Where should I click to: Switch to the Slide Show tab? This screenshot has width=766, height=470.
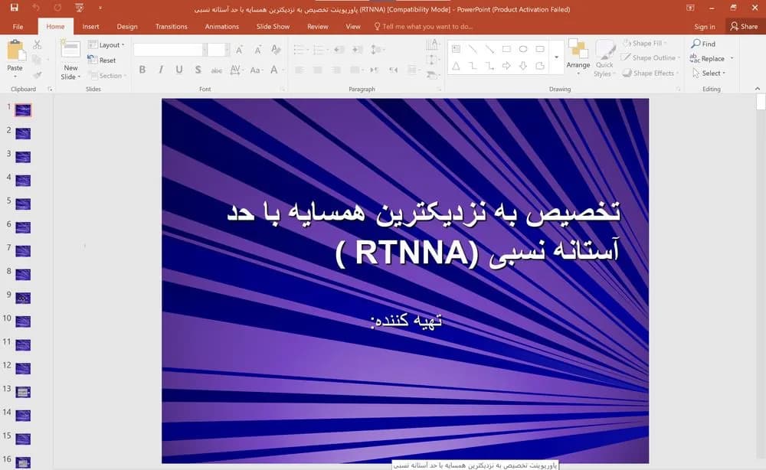[x=273, y=26]
